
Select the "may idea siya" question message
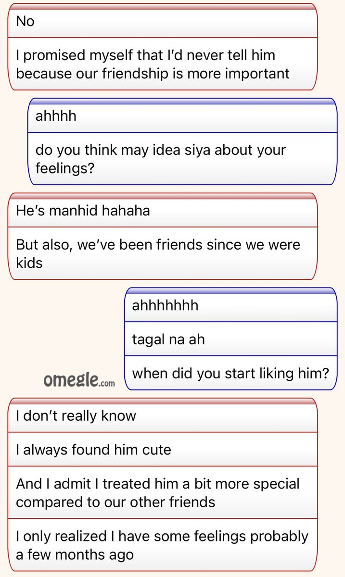tap(182, 159)
